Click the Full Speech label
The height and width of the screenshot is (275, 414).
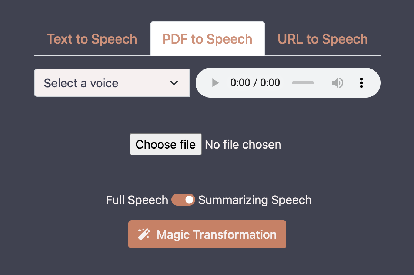point(137,200)
